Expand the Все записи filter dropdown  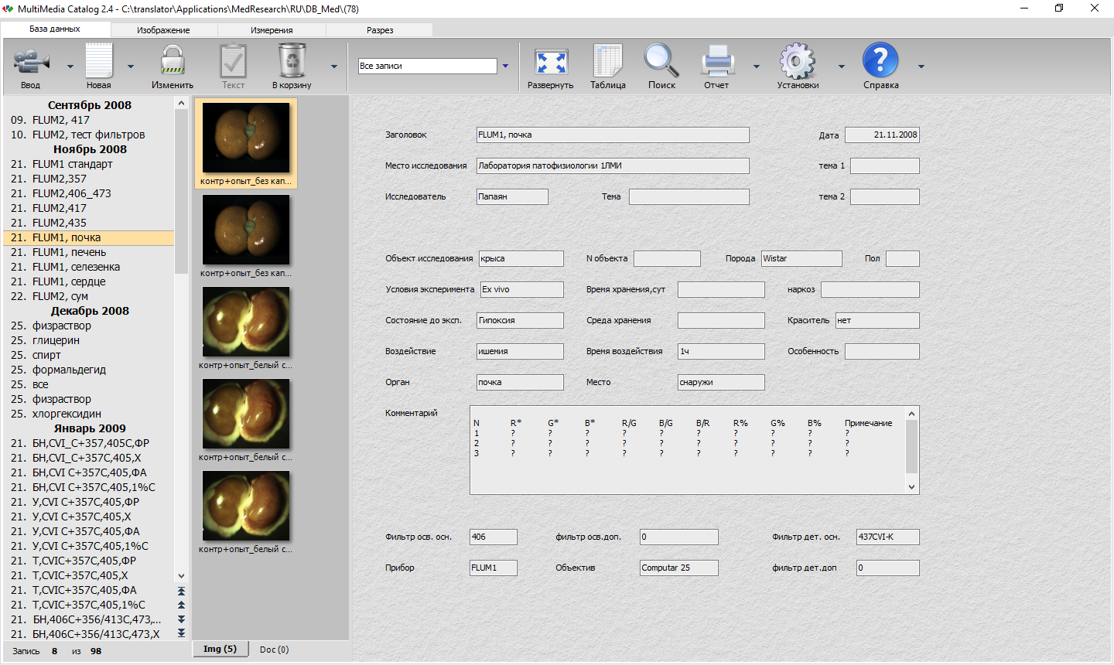pyautogui.click(x=505, y=66)
